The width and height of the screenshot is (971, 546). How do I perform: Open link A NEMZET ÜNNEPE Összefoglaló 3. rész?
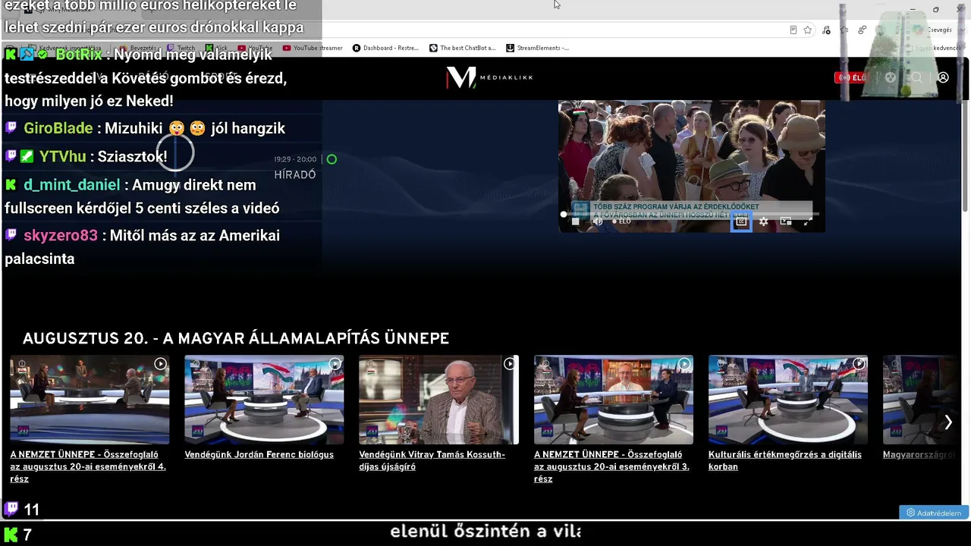611,466
